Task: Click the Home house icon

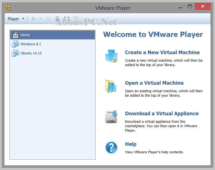Action: click(x=16, y=35)
